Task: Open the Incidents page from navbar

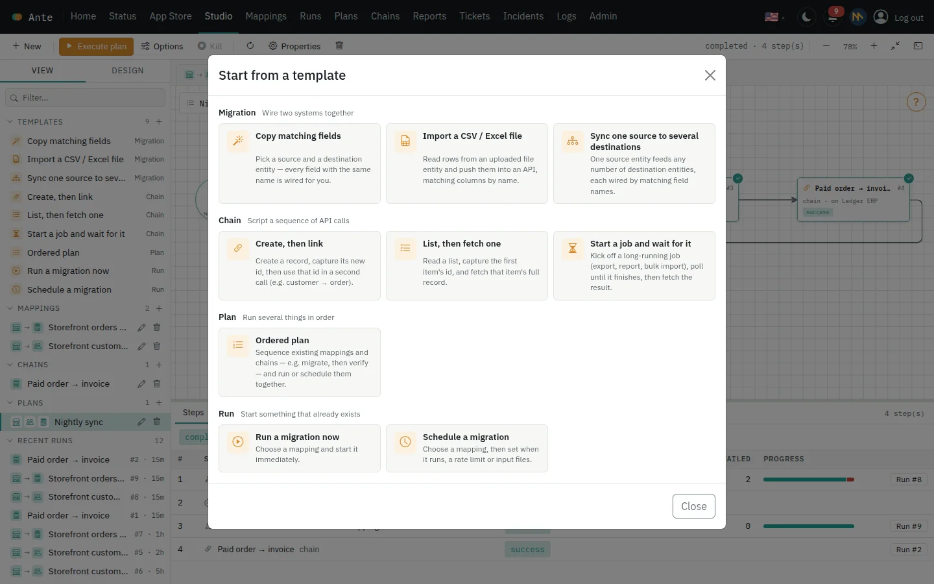Action: 523,16
